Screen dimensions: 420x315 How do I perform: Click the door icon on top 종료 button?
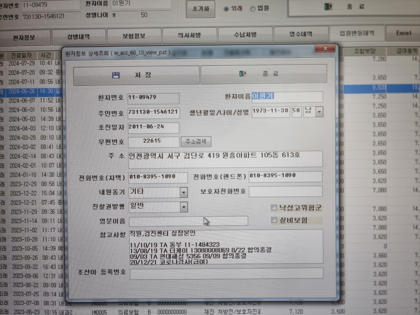(328, 7)
